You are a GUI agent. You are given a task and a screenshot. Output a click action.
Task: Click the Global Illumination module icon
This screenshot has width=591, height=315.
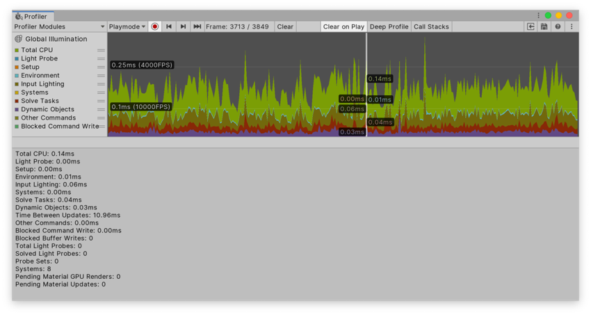coord(19,39)
